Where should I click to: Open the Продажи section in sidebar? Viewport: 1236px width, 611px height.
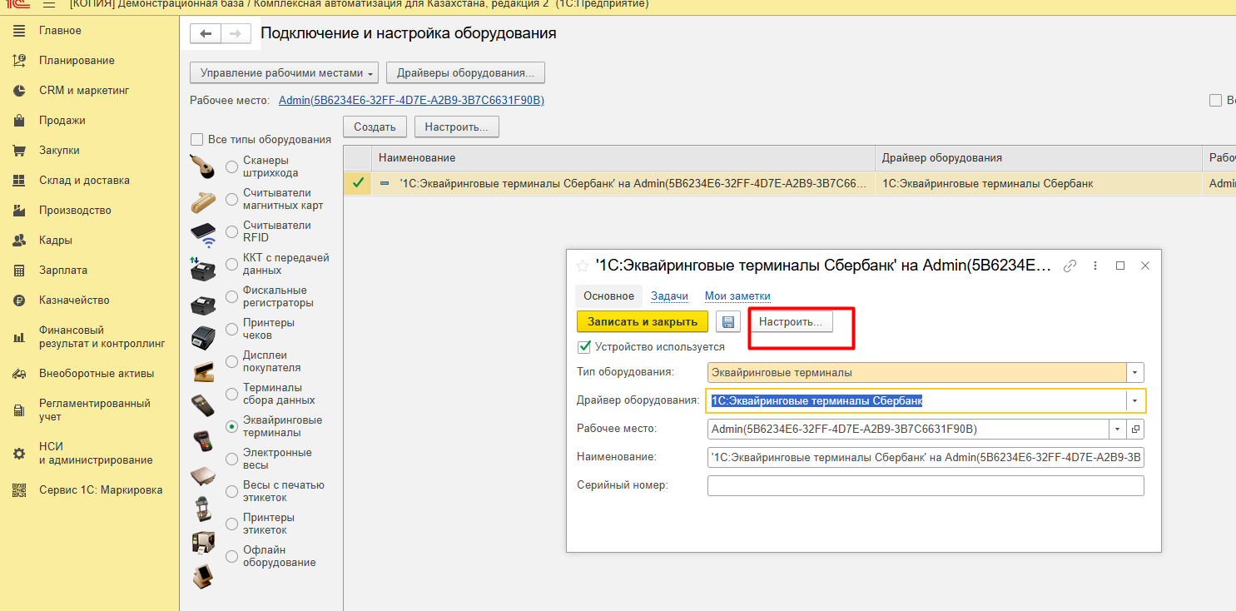pos(62,121)
